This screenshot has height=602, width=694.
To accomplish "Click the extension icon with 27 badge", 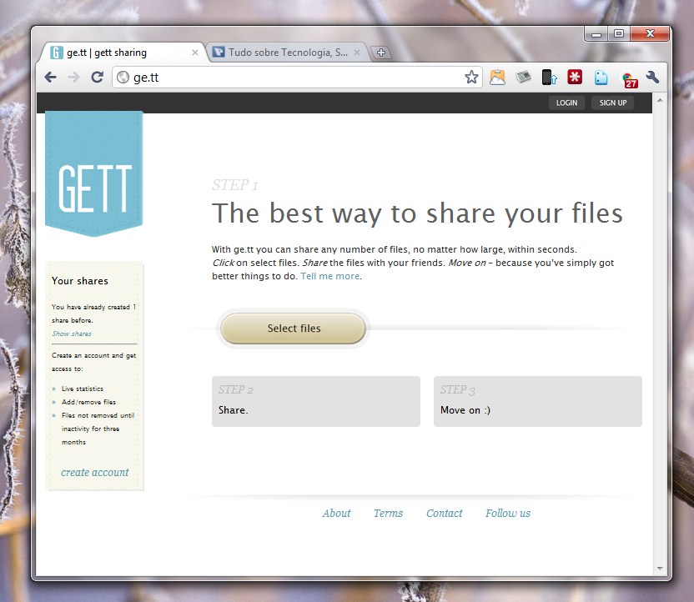I will pyautogui.click(x=628, y=79).
